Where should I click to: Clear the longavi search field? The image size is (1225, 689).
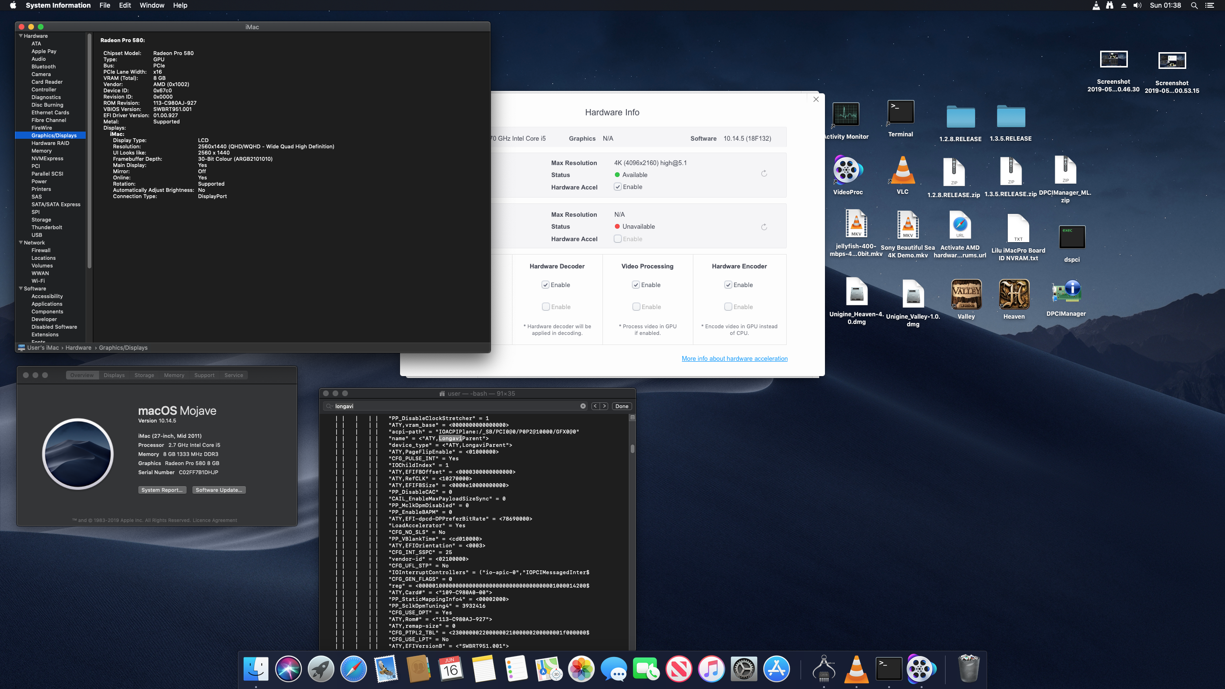point(583,406)
